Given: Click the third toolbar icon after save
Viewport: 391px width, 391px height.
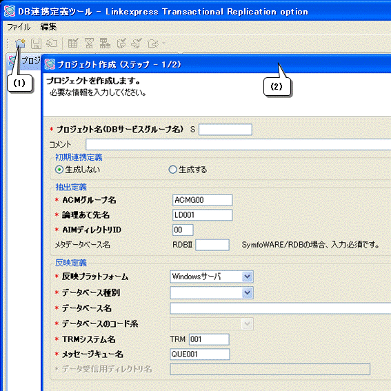Looking at the screenshot, I should (52, 43).
